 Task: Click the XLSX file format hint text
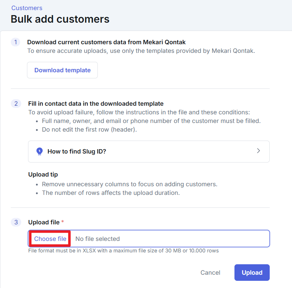point(123,251)
